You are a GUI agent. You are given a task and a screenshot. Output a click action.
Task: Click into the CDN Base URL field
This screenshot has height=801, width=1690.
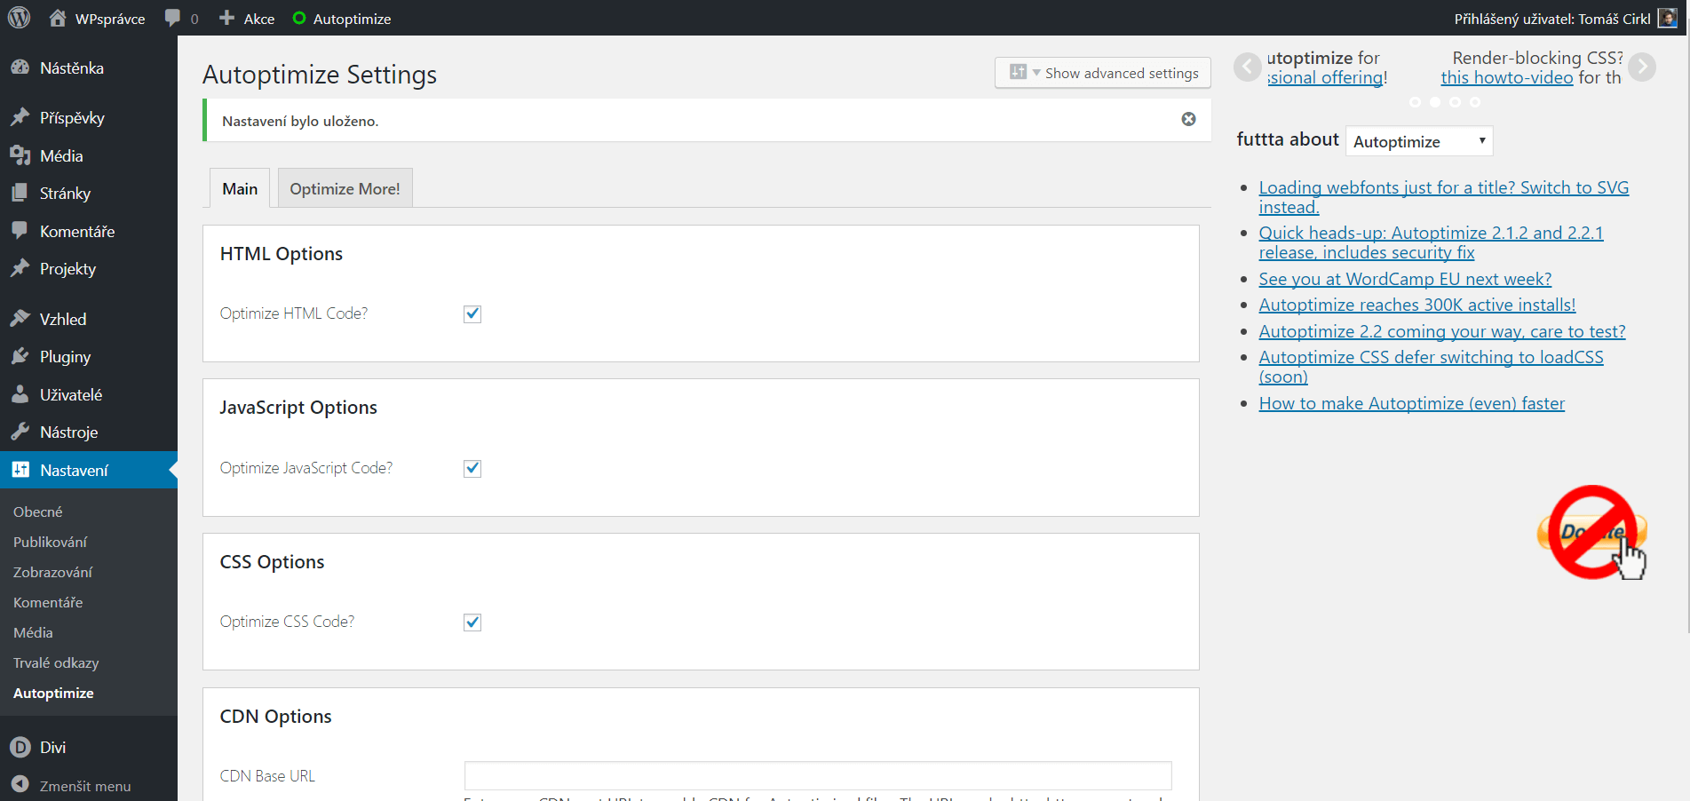818,775
